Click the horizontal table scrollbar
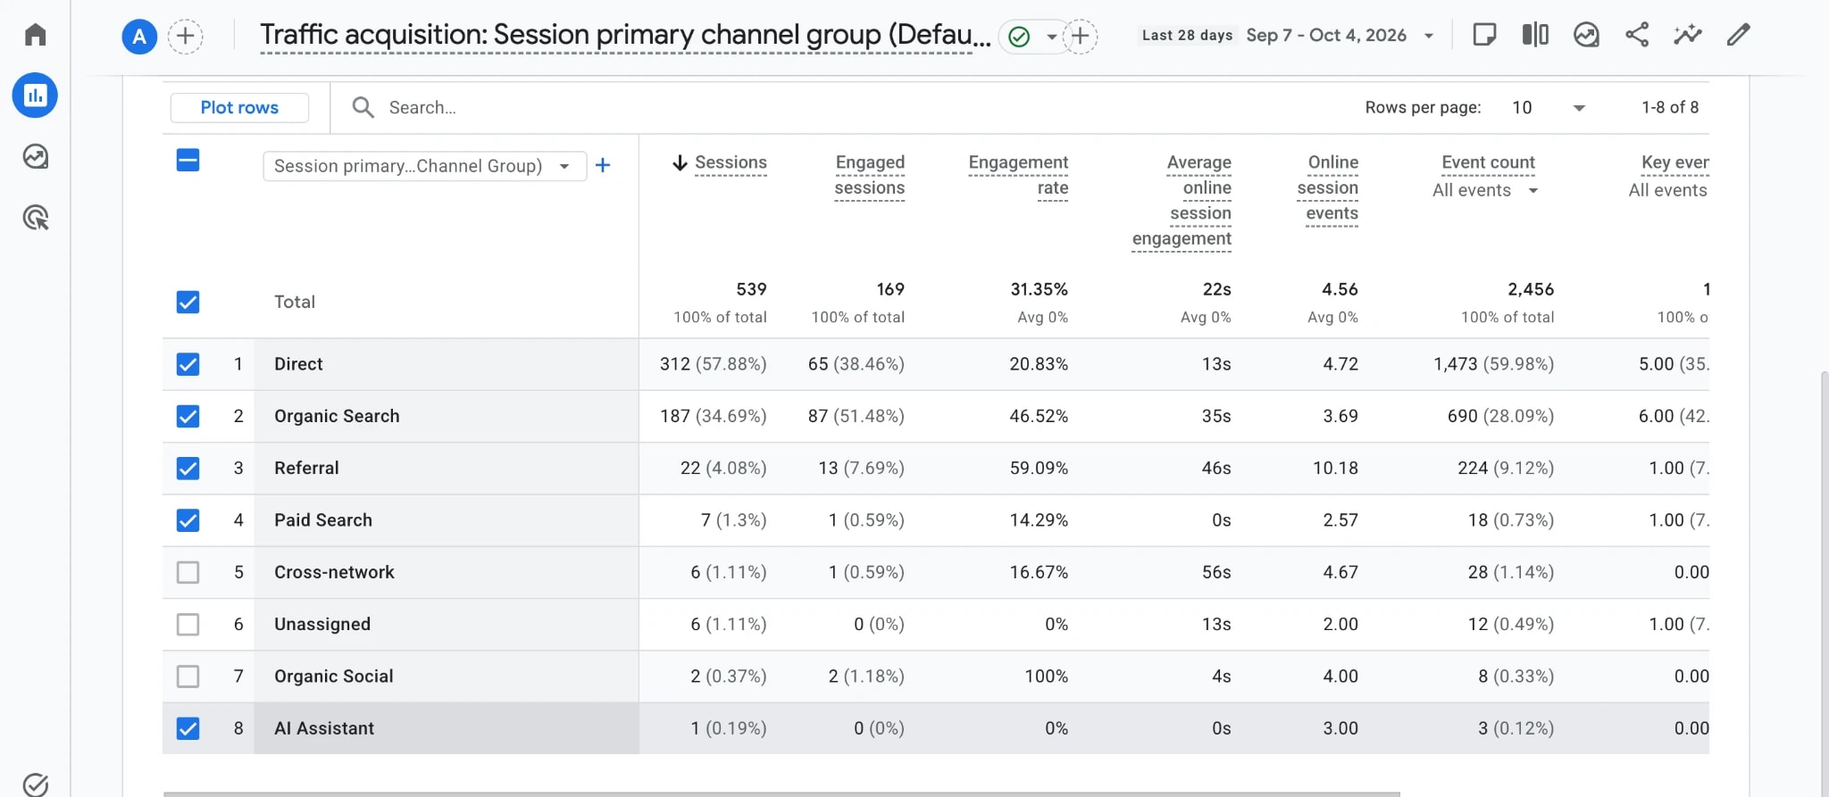Image resolution: width=1829 pixels, height=797 pixels. coord(781,793)
